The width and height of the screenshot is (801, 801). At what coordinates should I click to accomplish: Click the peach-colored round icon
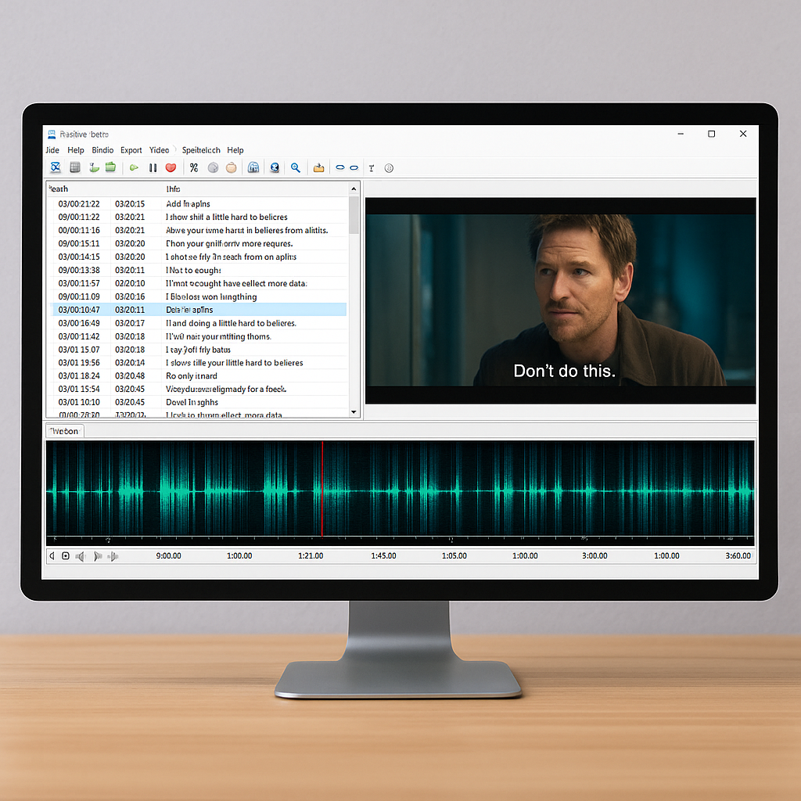(x=232, y=167)
